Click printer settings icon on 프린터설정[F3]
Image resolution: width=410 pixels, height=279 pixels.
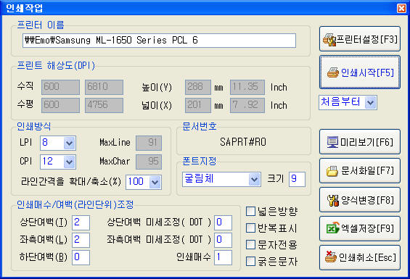pyautogui.click(x=329, y=40)
